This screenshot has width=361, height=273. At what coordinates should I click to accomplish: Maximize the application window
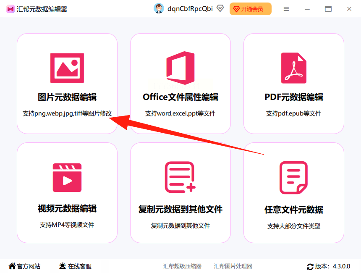328,9
